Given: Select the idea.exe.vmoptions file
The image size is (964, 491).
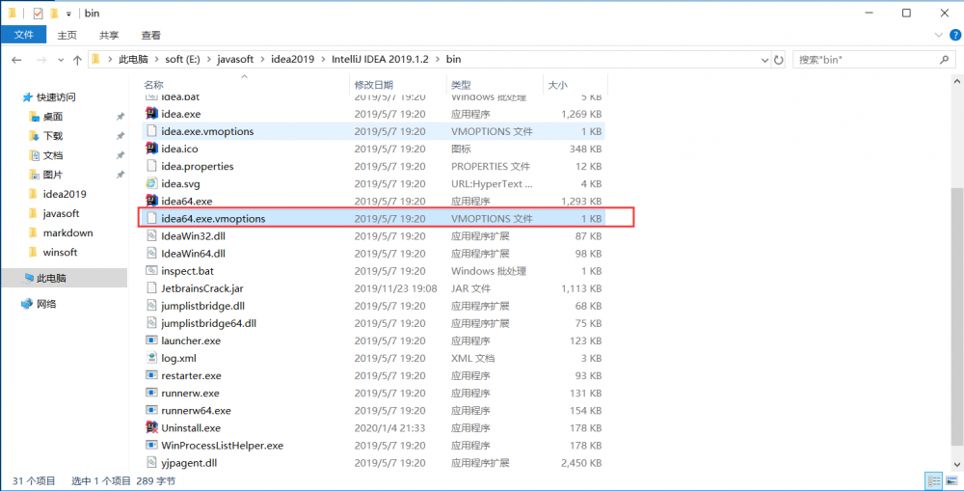Looking at the screenshot, I should (x=373, y=131).
